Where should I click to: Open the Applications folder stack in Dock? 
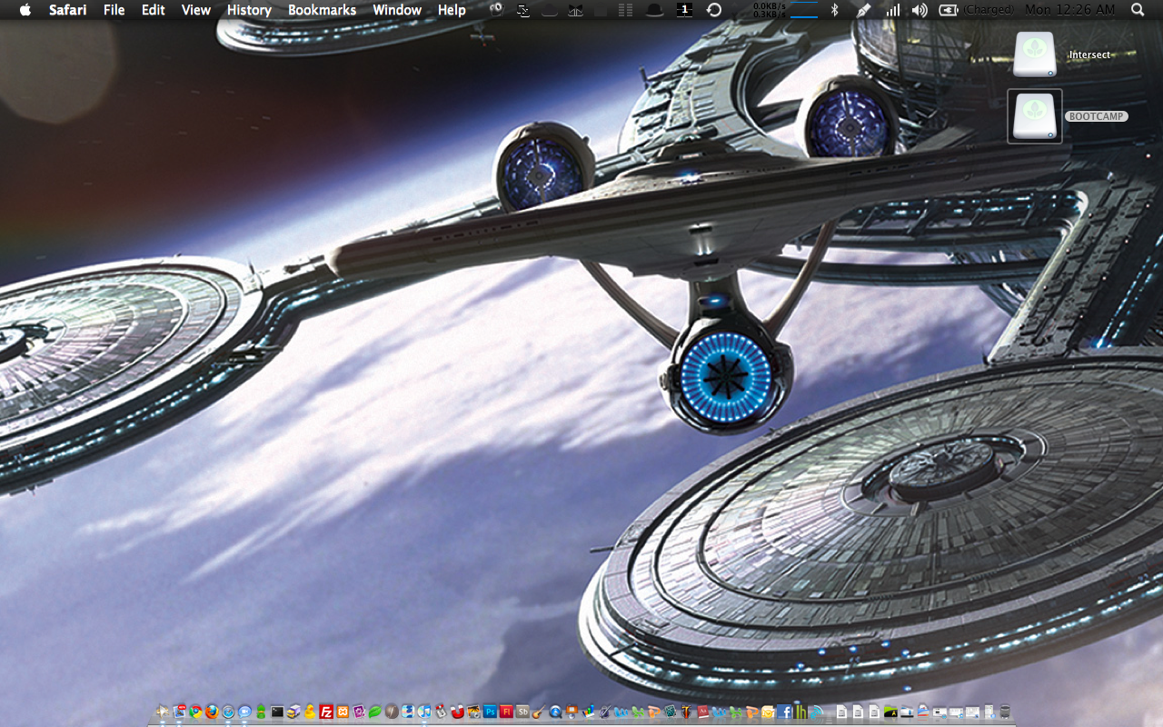pyautogui.click(x=890, y=712)
